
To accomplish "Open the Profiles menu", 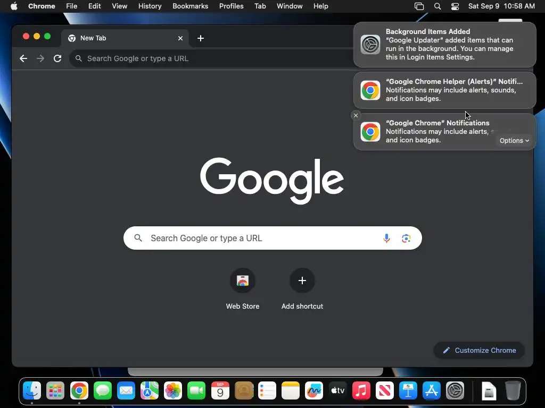I will [231, 6].
